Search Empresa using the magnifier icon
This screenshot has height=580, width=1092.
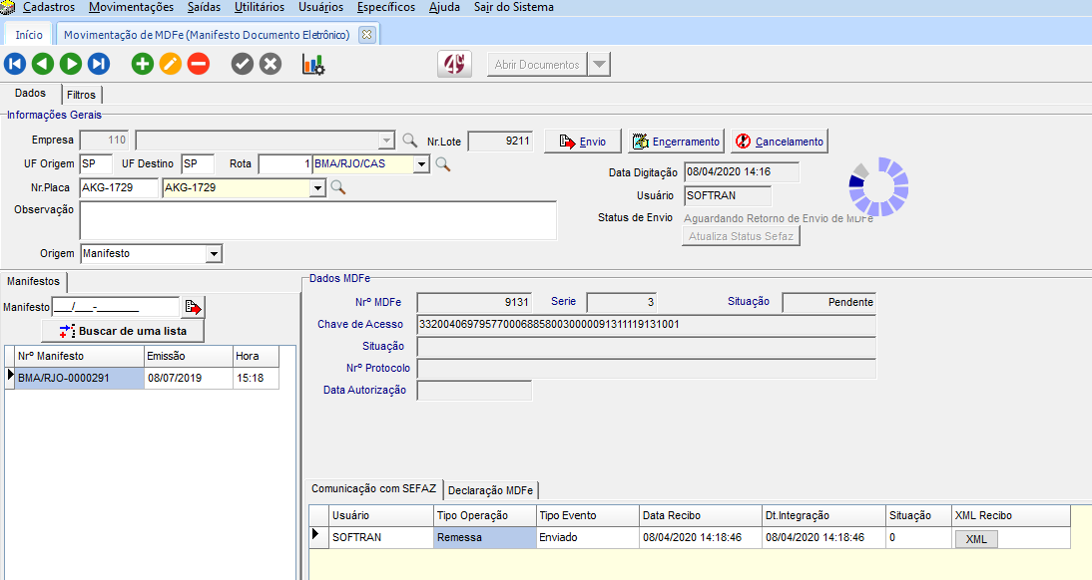point(409,141)
